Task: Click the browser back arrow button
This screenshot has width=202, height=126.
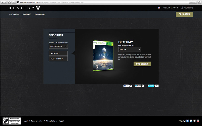Action: (x=2, y=2)
